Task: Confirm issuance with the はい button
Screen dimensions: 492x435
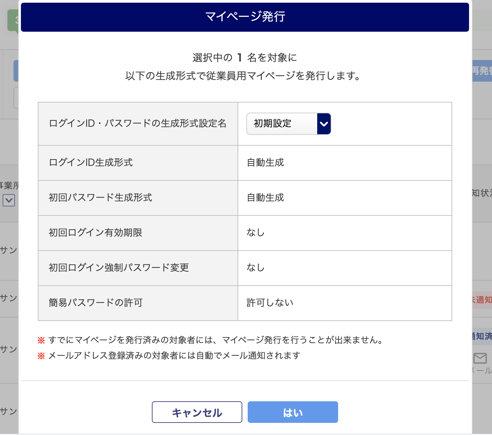Action: point(293,412)
